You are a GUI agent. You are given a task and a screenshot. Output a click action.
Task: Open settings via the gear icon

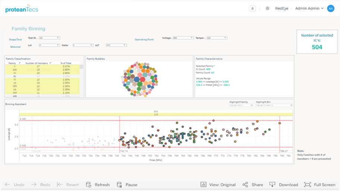(x=267, y=9)
